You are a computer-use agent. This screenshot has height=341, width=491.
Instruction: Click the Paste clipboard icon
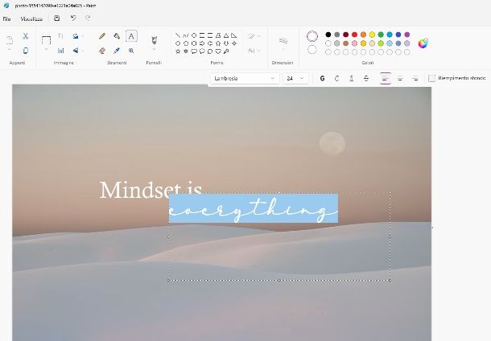10,39
